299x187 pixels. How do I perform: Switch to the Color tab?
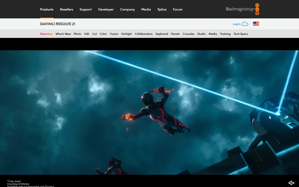(x=103, y=34)
